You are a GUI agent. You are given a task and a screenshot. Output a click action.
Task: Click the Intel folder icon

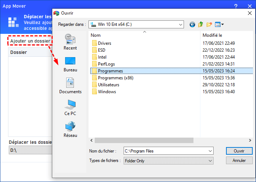[94, 57]
